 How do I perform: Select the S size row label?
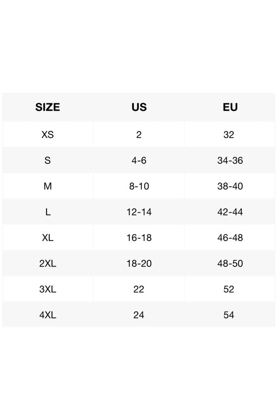tap(48, 161)
